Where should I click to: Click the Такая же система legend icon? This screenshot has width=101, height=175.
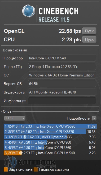pos(36,169)
